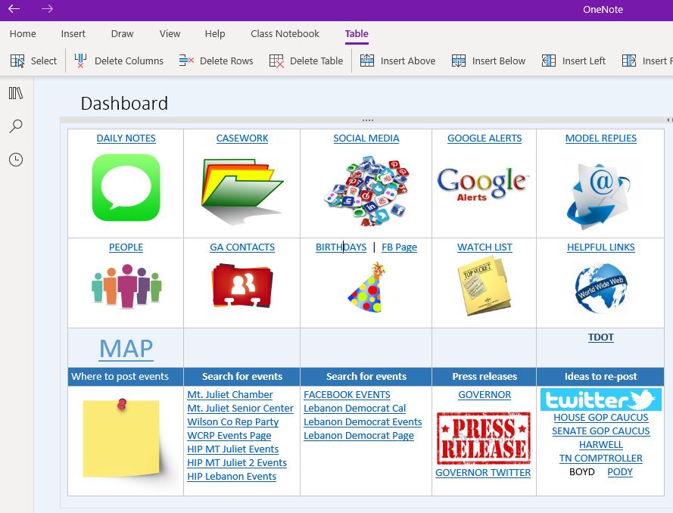Click the Insert Right icon
Viewport: 673px width, 513px height.
(629, 61)
